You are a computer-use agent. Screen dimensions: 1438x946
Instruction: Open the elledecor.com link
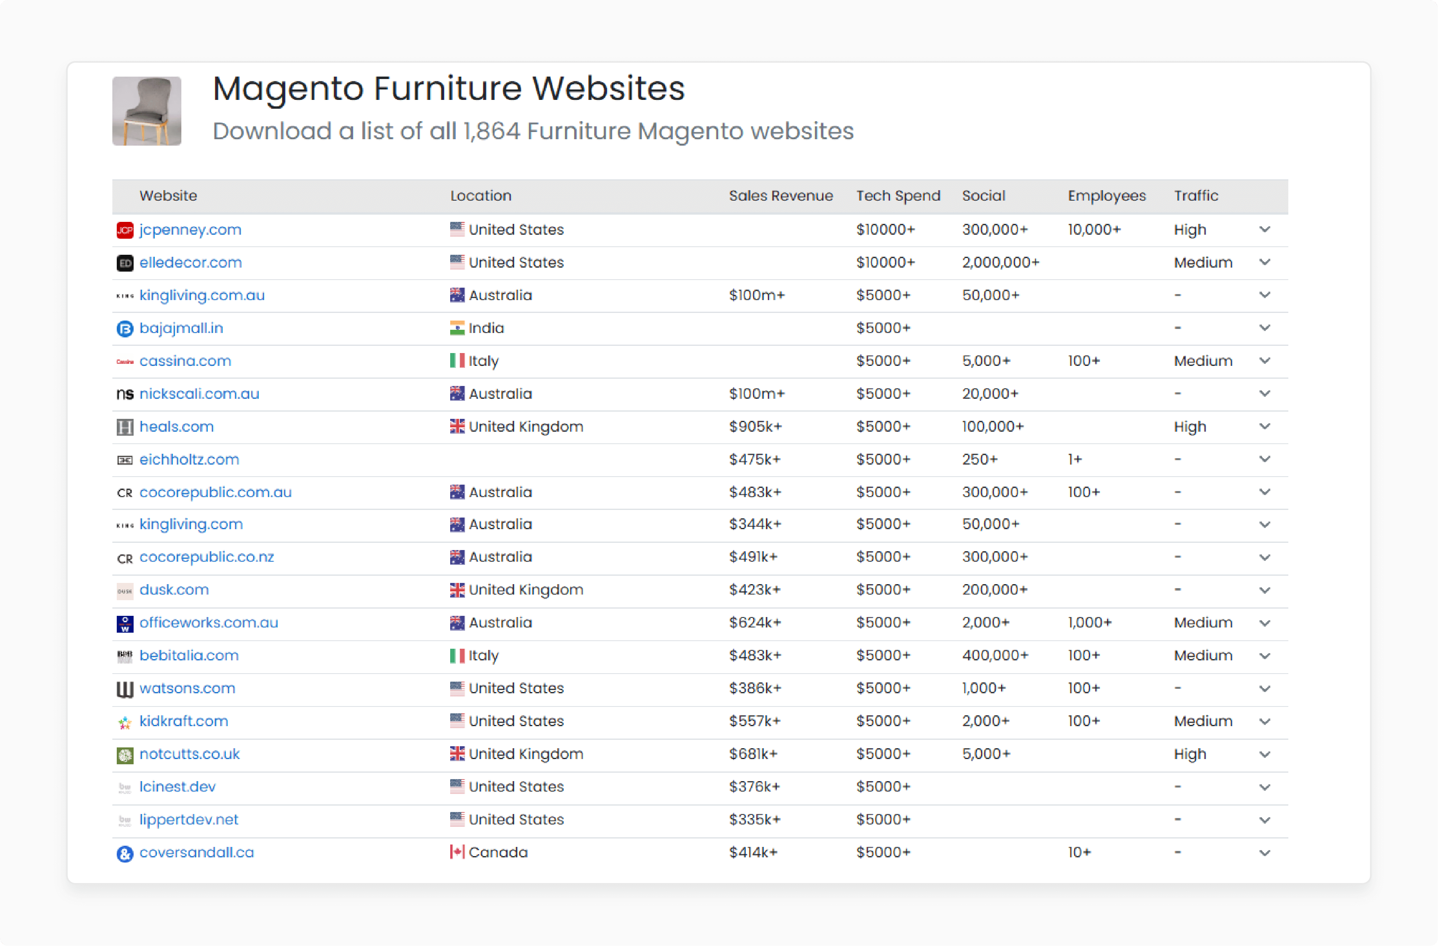pyautogui.click(x=190, y=262)
